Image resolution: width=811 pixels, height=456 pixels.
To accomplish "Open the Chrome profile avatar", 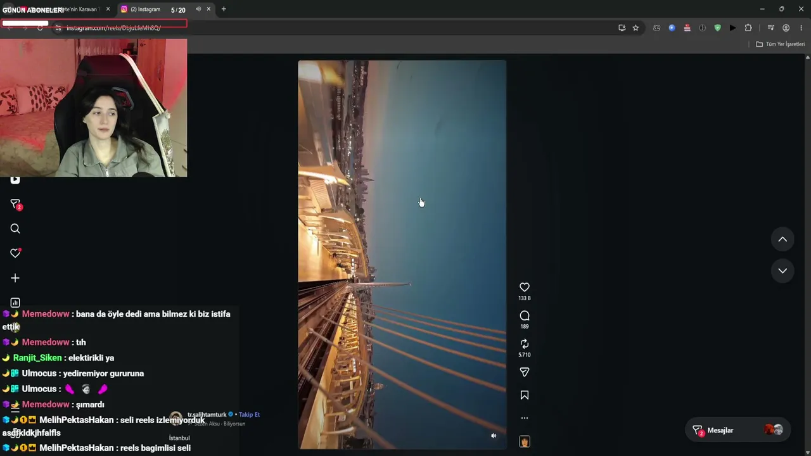I will (x=786, y=28).
